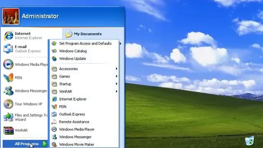Screen dimensions: 263x148
Task: Open the Outlook Express E-mail icon
Action: coord(8,49)
